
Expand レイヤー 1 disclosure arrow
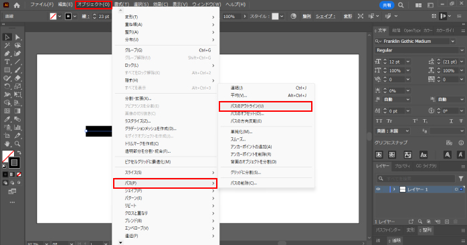pyautogui.click(x=394, y=189)
